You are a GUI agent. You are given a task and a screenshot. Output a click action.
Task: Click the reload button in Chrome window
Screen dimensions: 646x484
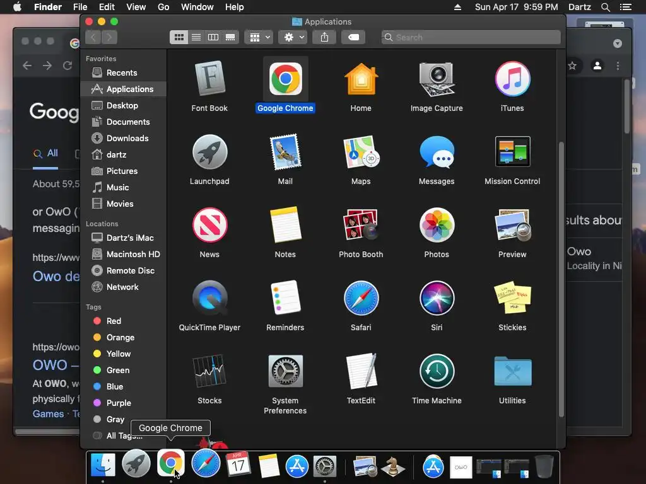point(67,66)
